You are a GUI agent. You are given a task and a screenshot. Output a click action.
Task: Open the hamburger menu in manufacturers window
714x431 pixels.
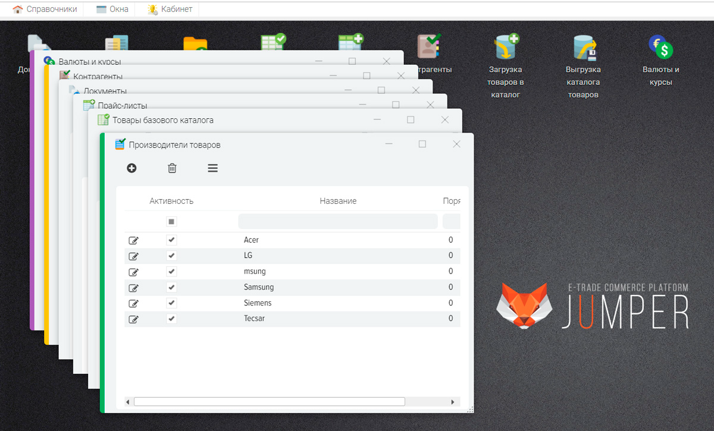tap(212, 168)
